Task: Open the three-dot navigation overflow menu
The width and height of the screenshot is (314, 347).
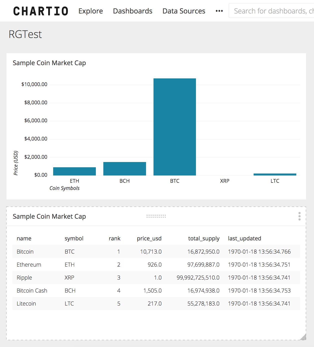Action: pyautogui.click(x=219, y=11)
